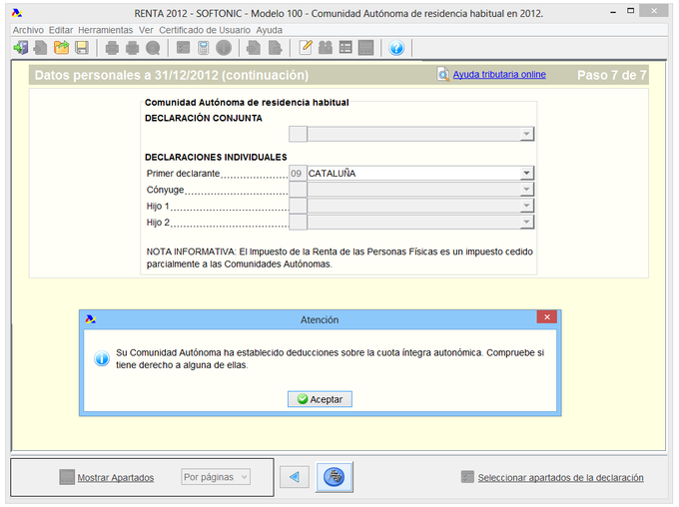Screen dimensions: 679x507
Task: Expand the Cónyuge community dropdown
Action: (526, 190)
